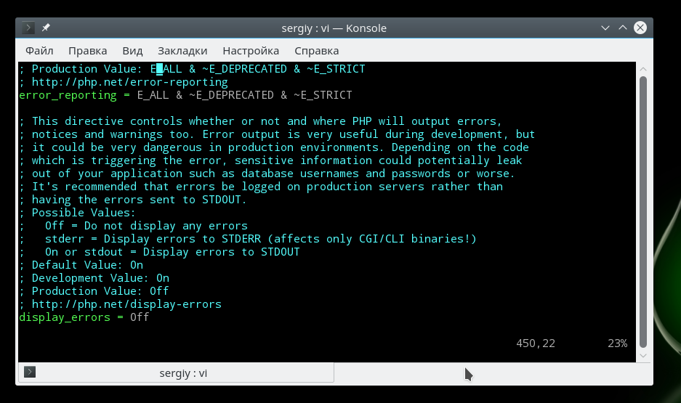Click the E_ALL value on the error_reporting line

point(153,95)
